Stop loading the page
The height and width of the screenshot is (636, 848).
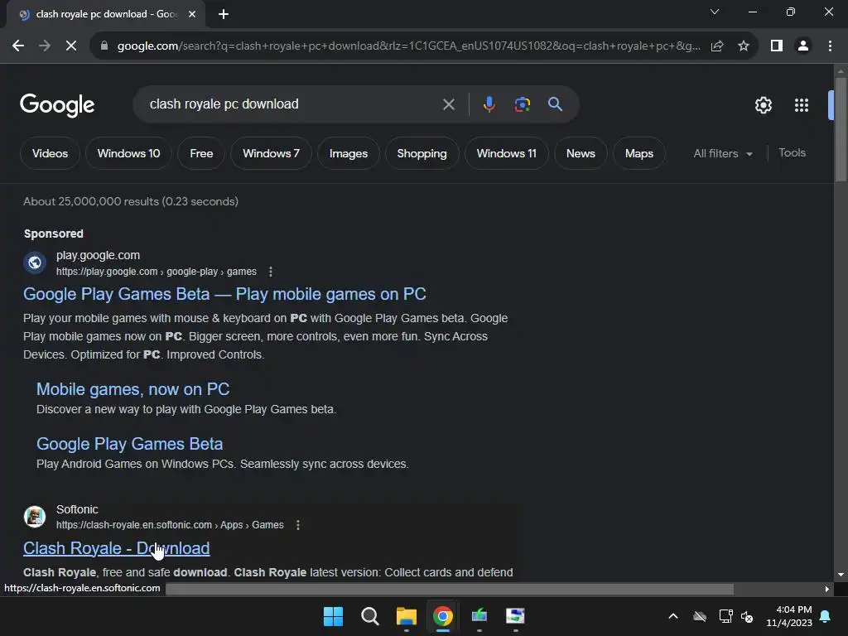pos(71,46)
